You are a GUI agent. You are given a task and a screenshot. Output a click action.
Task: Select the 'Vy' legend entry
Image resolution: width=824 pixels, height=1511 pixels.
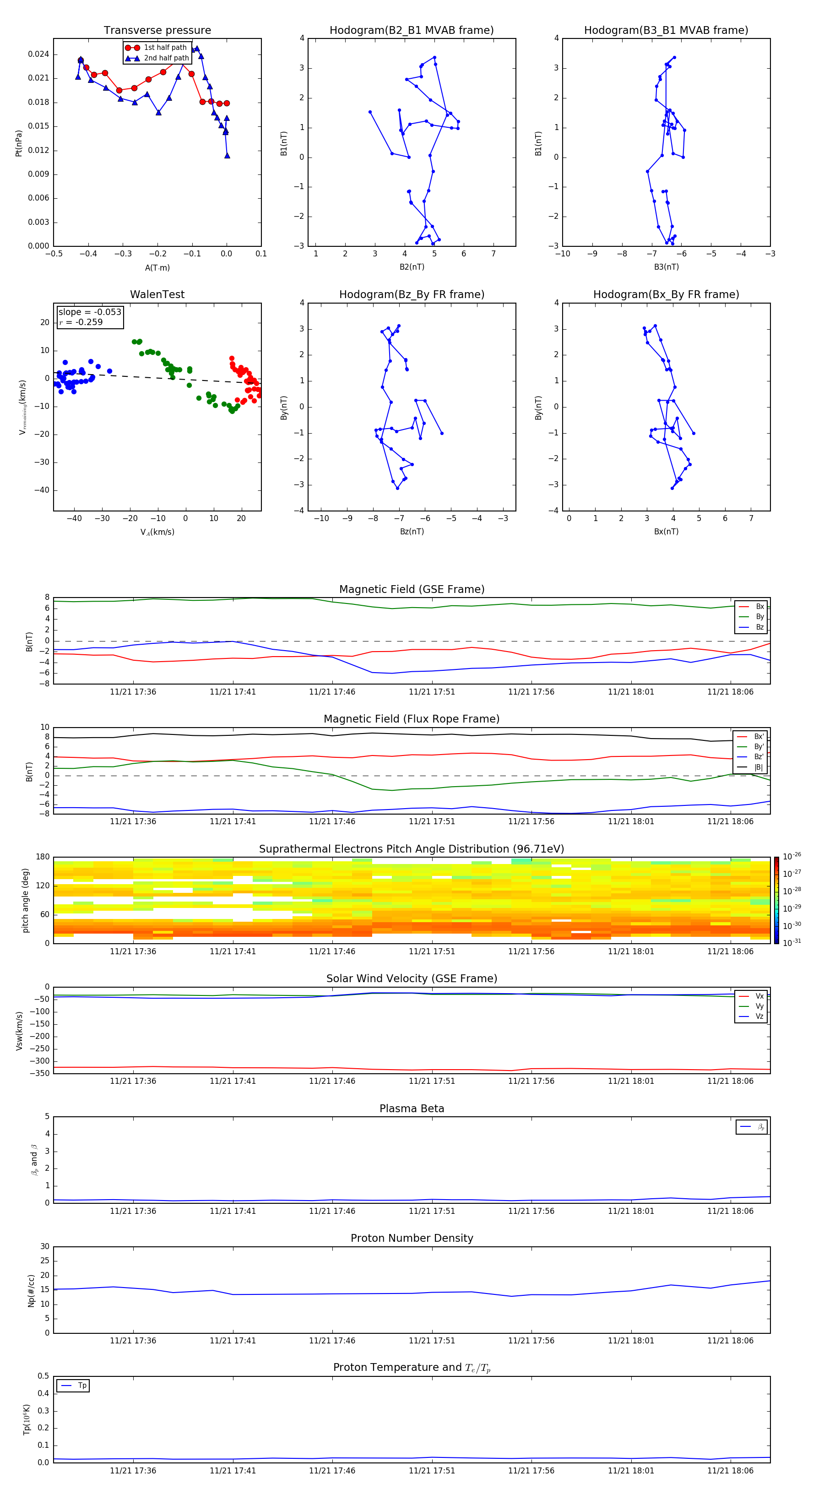[751, 1006]
